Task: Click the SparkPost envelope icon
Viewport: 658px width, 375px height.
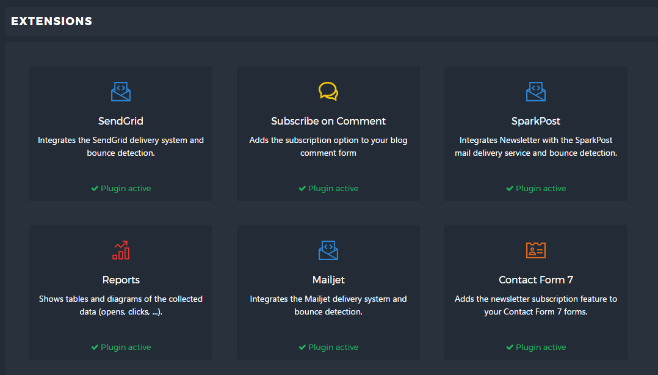Action: tap(535, 92)
